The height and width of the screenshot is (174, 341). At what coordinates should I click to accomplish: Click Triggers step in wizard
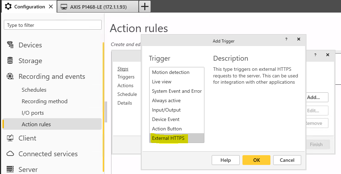tap(126, 77)
